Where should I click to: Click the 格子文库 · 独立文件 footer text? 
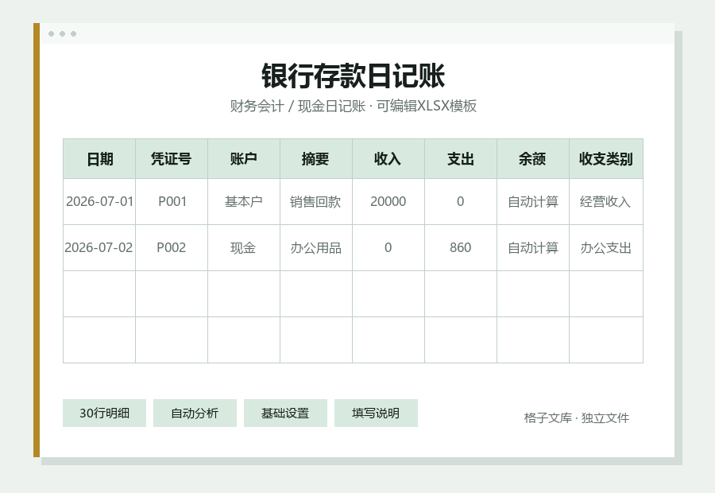coord(577,417)
